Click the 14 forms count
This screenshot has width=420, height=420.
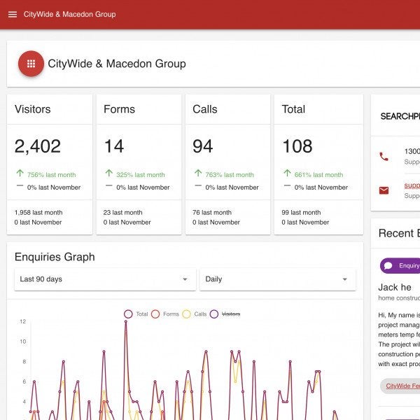pyautogui.click(x=114, y=146)
